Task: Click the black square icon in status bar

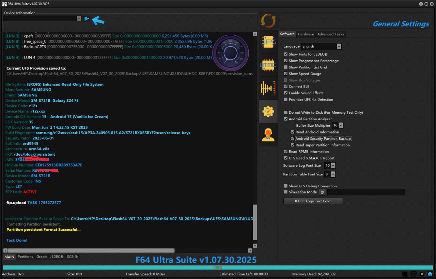Action: 405,274
